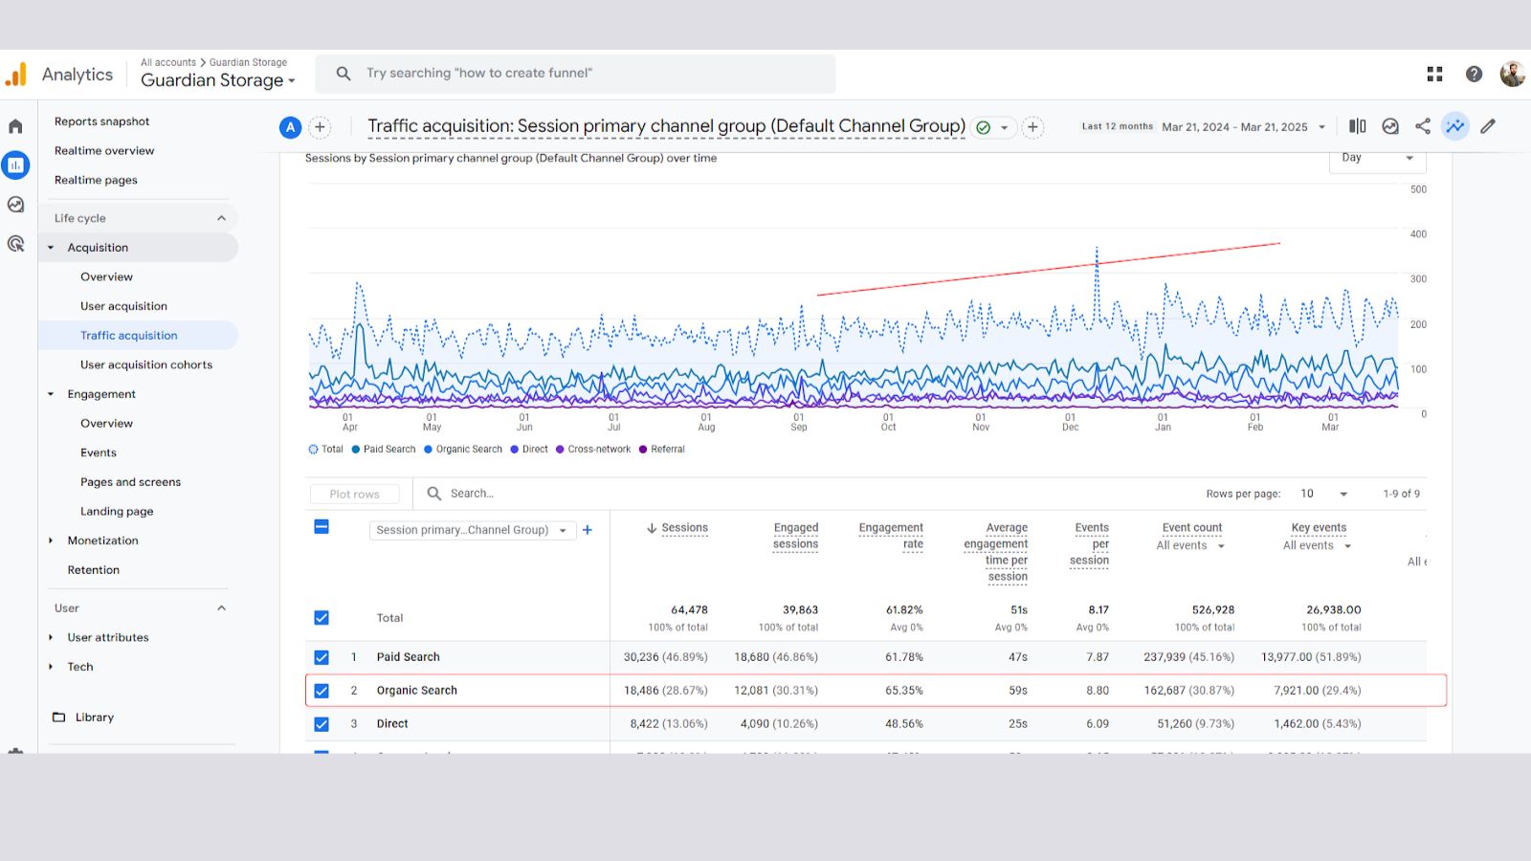Open Retention report
1531x861 pixels.
94,570
